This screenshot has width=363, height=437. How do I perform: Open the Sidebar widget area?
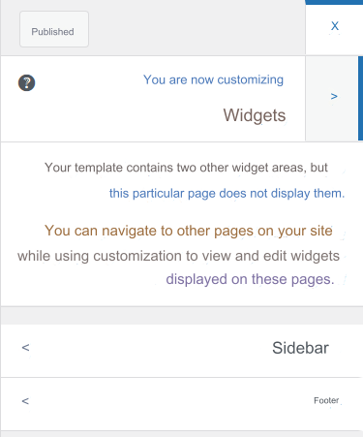click(182, 351)
